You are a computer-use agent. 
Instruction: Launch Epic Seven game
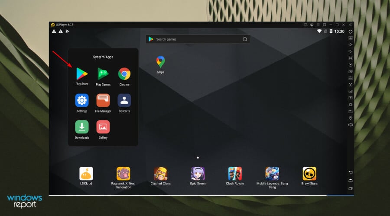(x=198, y=174)
